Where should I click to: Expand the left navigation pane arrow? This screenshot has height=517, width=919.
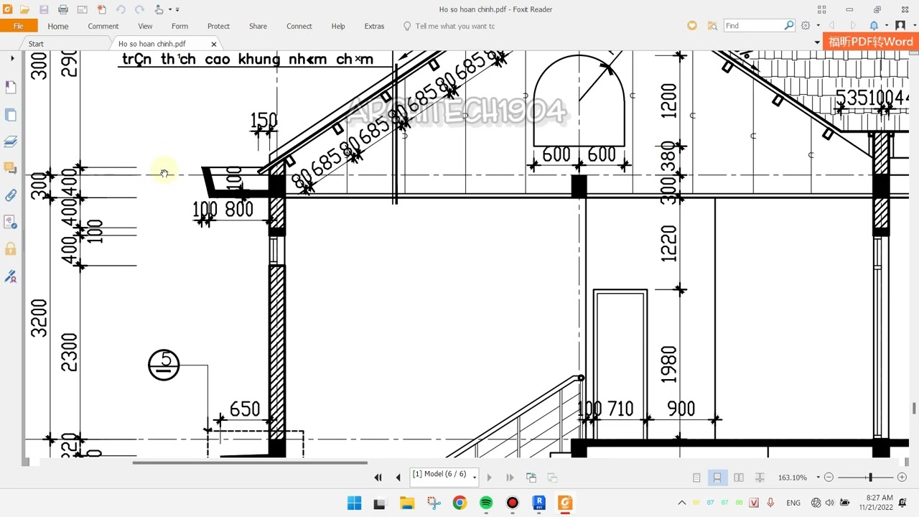pyautogui.click(x=12, y=58)
